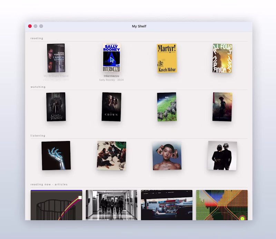Click the 'watching' section heading
The width and height of the screenshot is (276, 239).
pos(38,87)
